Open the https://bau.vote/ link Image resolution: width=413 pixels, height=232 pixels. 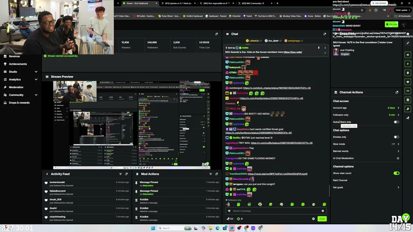(x=293, y=52)
